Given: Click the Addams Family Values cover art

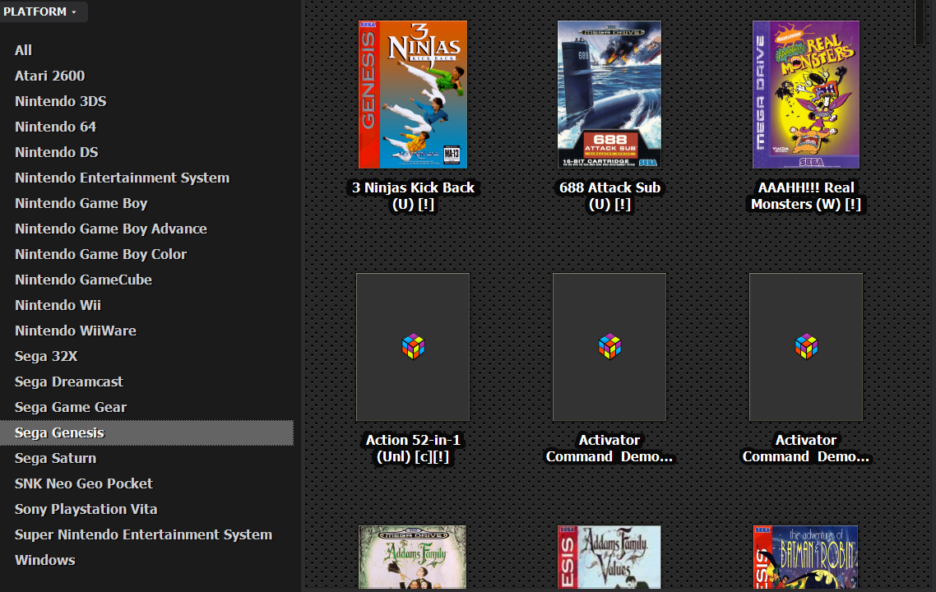Looking at the screenshot, I should click(x=609, y=557).
